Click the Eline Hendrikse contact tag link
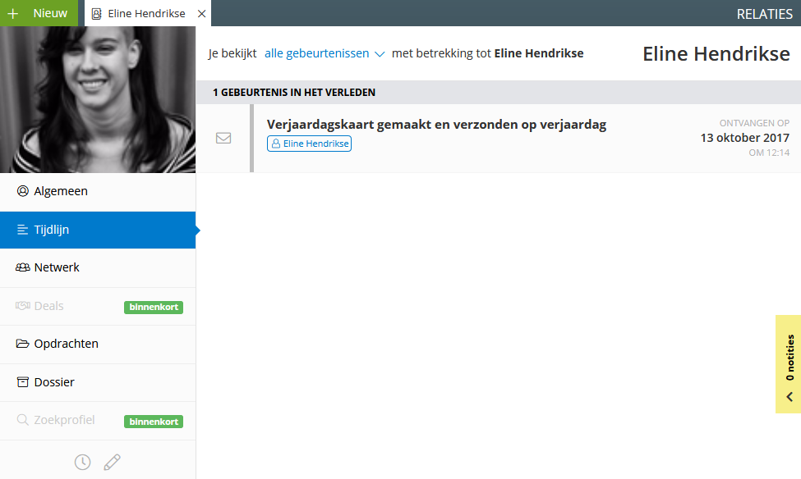The width and height of the screenshot is (801, 479). click(x=309, y=144)
